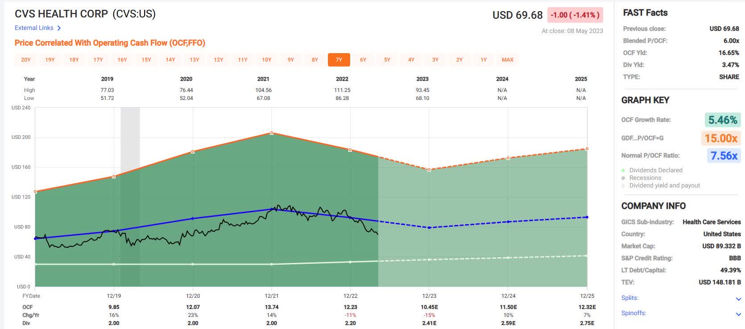745x329 pixels.
Task: Click the arrow icon beside External Links
Action: (x=59, y=28)
